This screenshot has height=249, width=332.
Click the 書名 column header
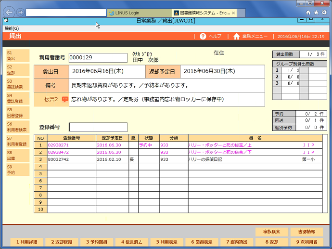255,138
